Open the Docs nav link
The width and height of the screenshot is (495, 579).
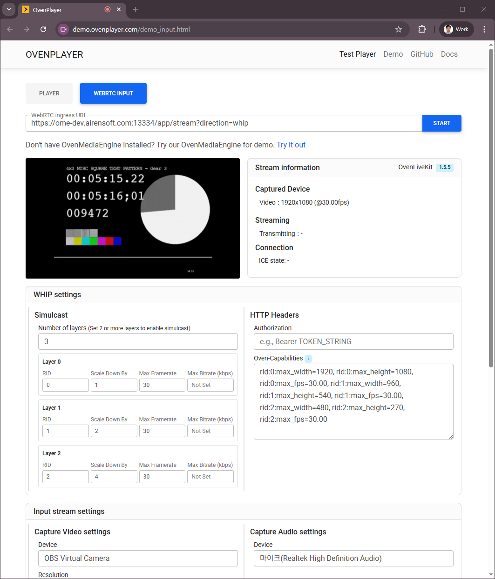tap(449, 54)
